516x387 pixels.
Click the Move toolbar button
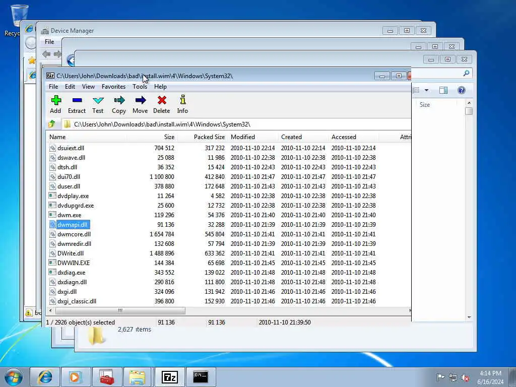click(140, 104)
